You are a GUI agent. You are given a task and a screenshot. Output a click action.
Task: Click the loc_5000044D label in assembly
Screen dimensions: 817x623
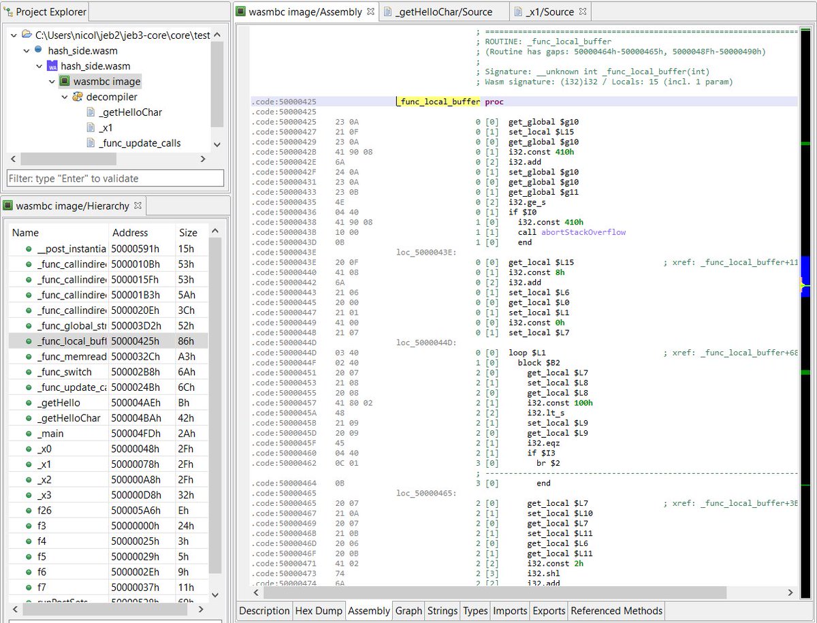click(x=428, y=342)
